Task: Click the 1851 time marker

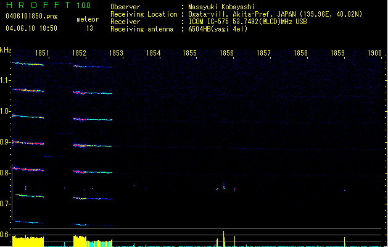Action: click(x=42, y=53)
